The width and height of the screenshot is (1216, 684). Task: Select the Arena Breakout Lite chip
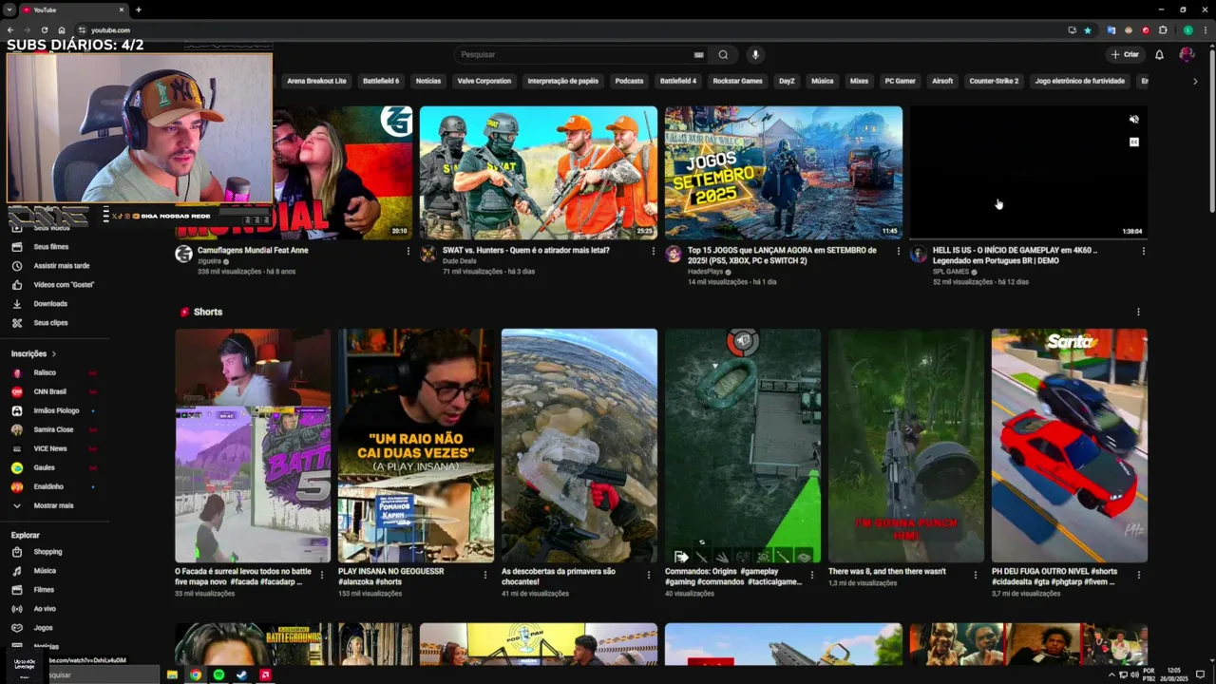(316, 81)
